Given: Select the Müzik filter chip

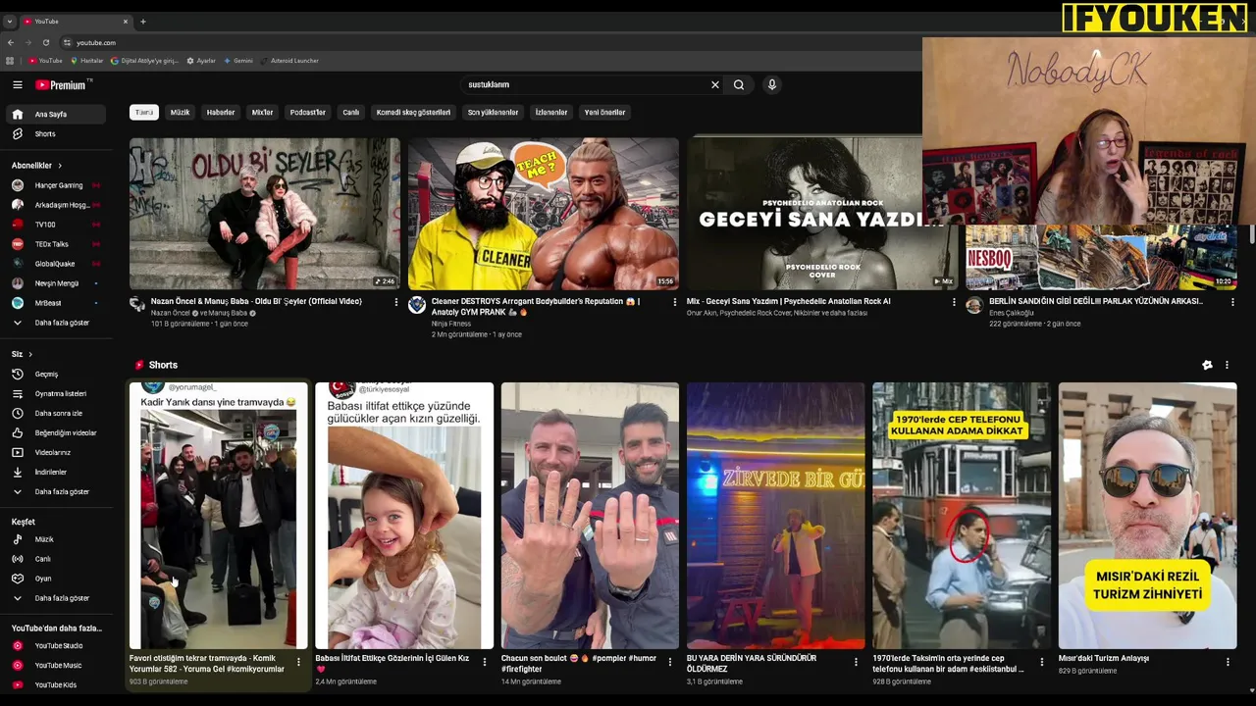Looking at the screenshot, I should coord(180,113).
